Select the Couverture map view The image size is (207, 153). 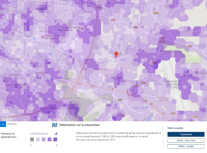(x=186, y=134)
